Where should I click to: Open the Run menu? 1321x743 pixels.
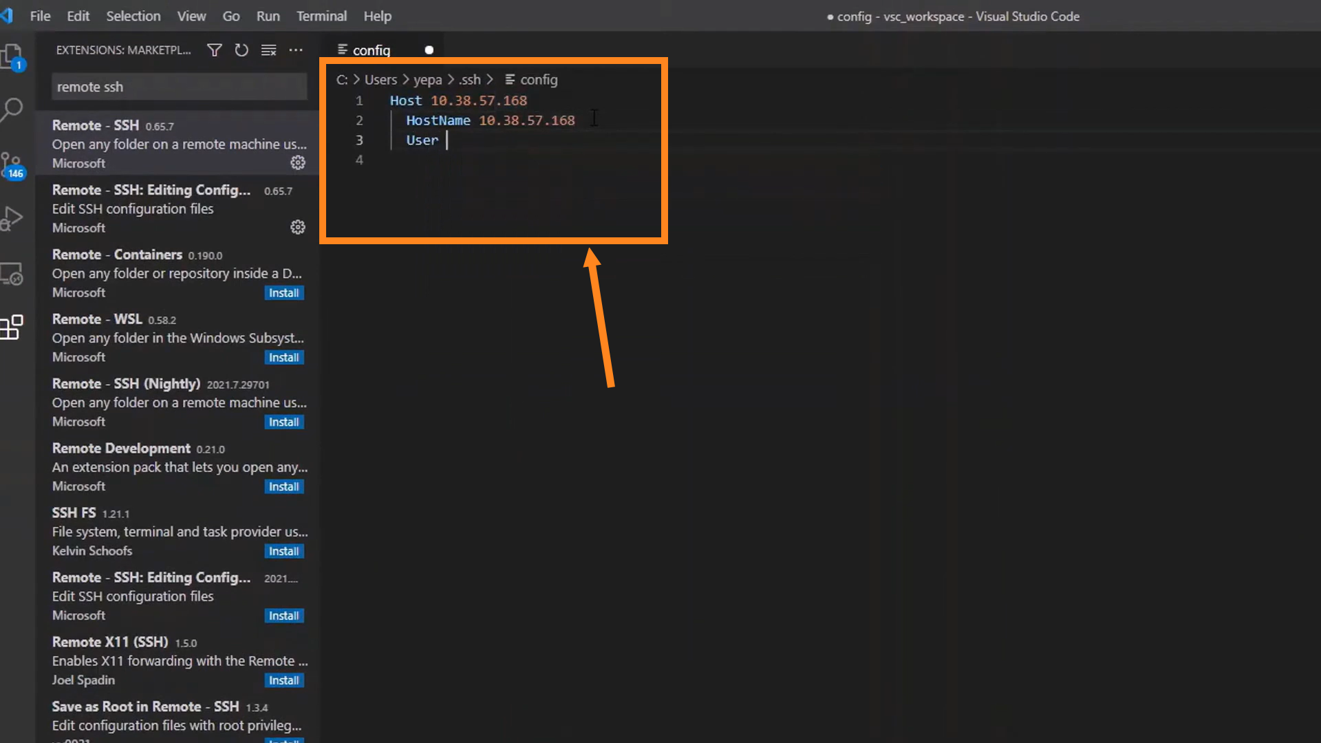point(268,16)
